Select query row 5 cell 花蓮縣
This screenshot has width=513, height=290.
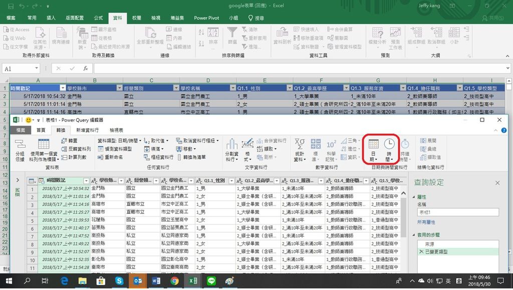tap(108, 220)
